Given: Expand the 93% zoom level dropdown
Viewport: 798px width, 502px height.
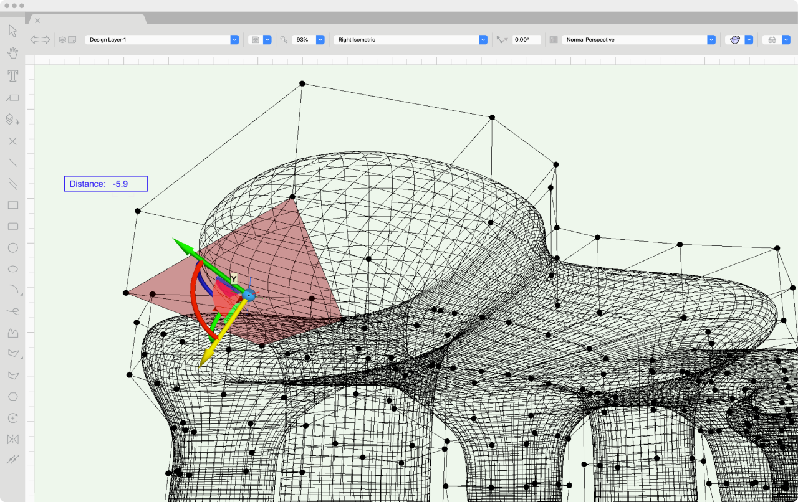Looking at the screenshot, I should pyautogui.click(x=320, y=40).
